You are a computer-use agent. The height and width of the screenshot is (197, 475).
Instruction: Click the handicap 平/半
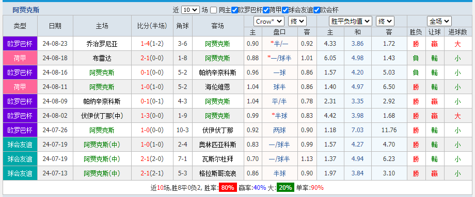(280, 101)
